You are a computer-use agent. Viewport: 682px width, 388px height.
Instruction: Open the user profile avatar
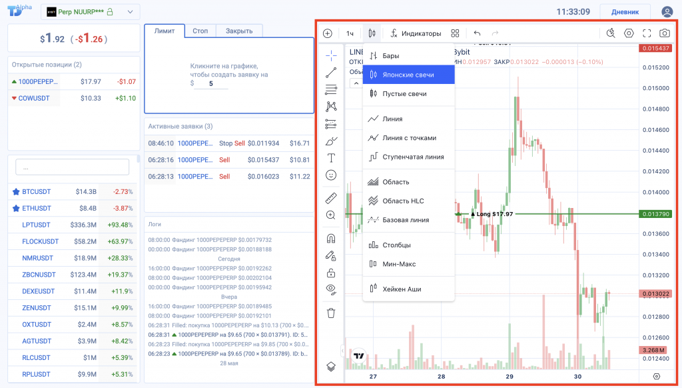(x=667, y=12)
